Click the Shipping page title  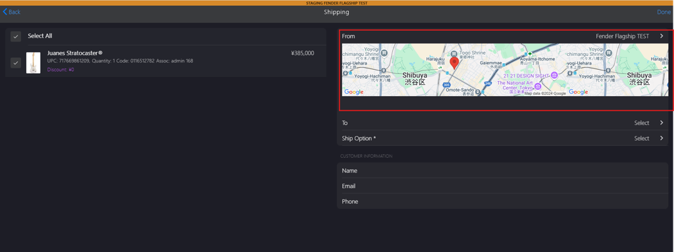click(x=336, y=12)
